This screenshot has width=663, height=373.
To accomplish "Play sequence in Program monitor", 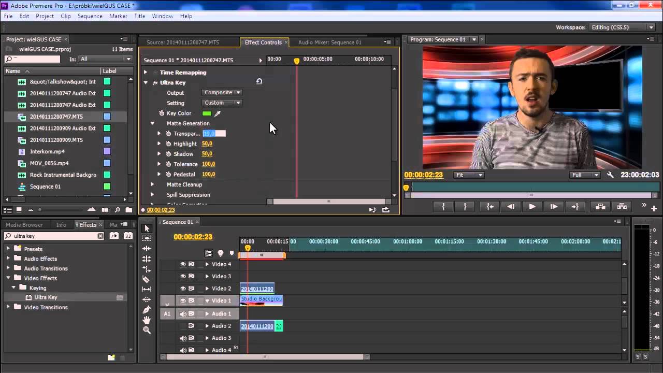I will point(532,206).
